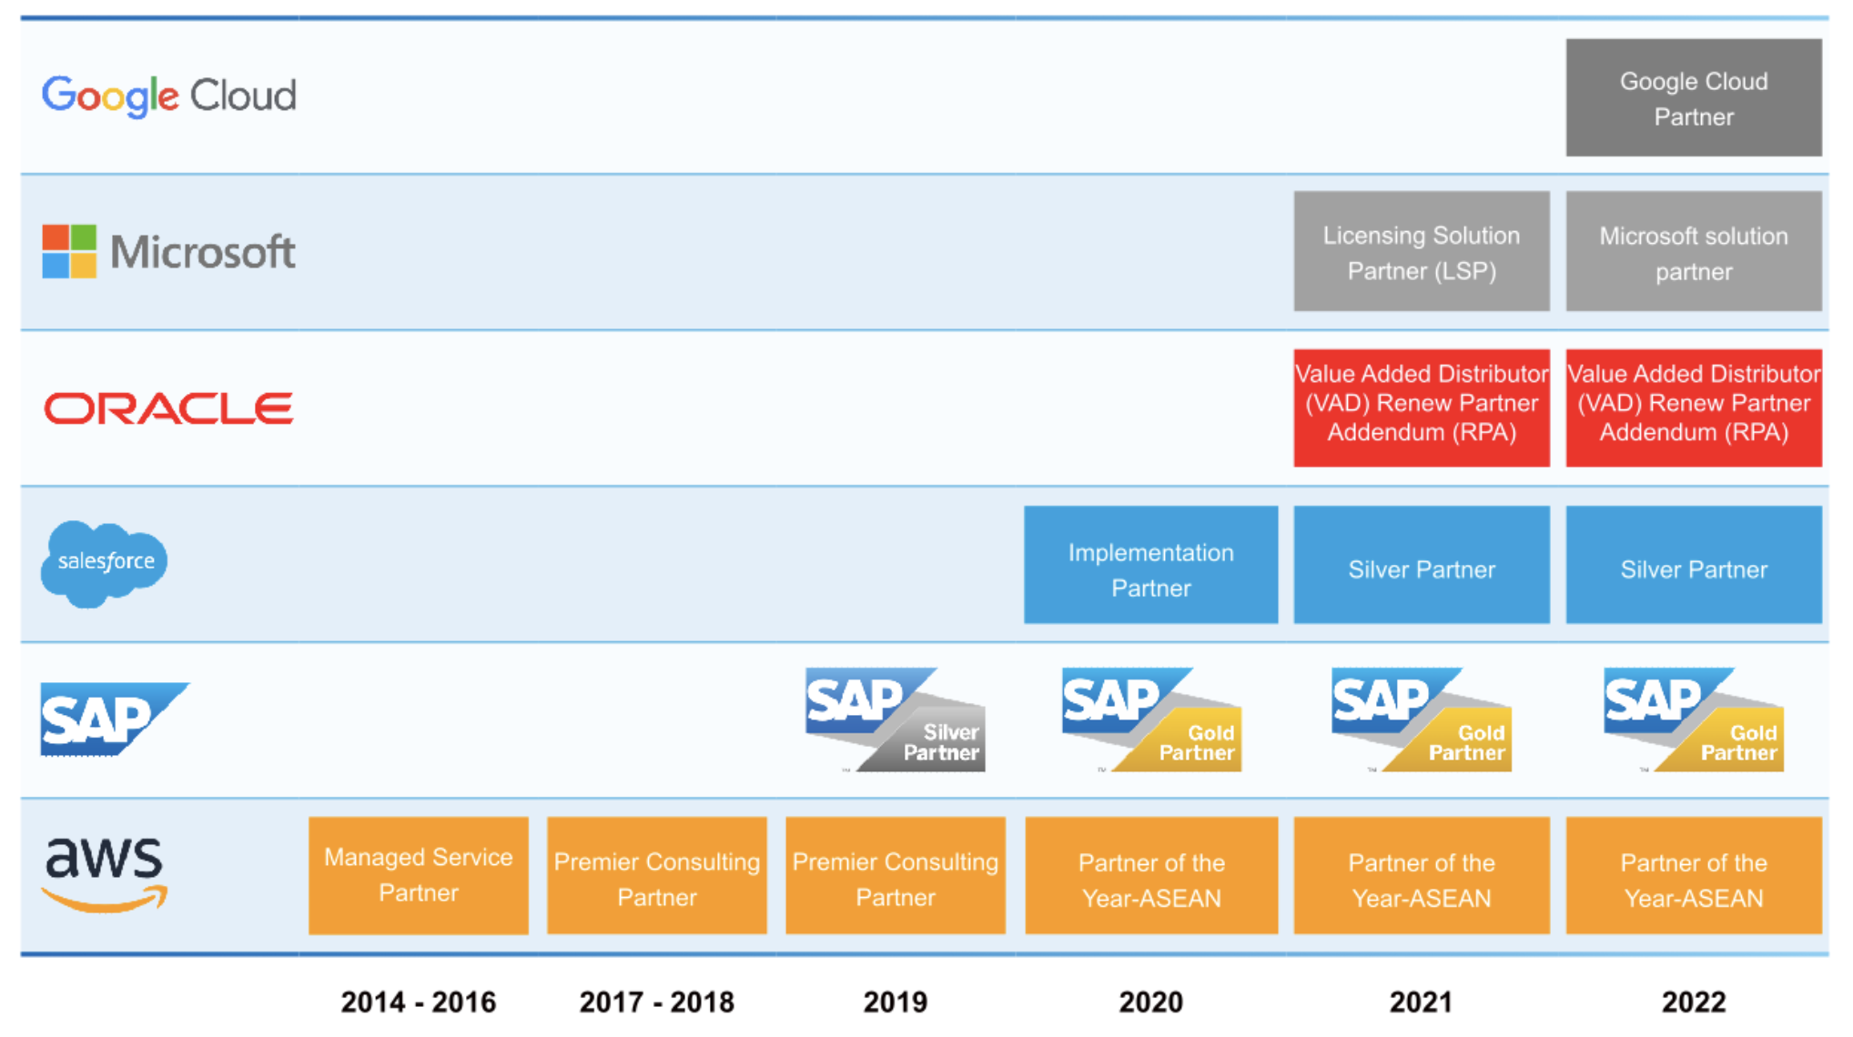Select the SAP Gold Partner badge under 2021

click(1421, 719)
